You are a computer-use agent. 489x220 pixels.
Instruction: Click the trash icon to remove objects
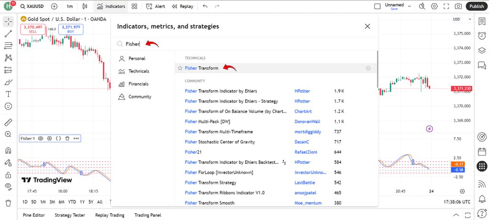pyautogui.click(x=9, y=203)
